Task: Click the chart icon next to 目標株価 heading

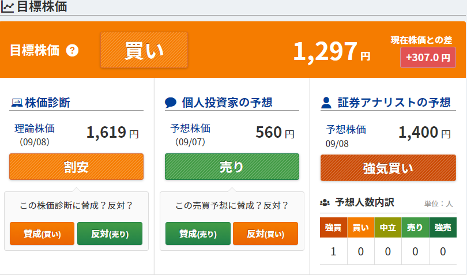Action: click(x=7, y=7)
